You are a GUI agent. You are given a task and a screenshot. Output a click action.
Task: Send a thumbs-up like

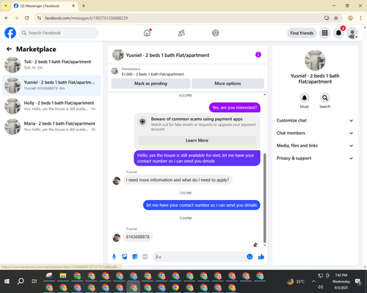coord(261,256)
